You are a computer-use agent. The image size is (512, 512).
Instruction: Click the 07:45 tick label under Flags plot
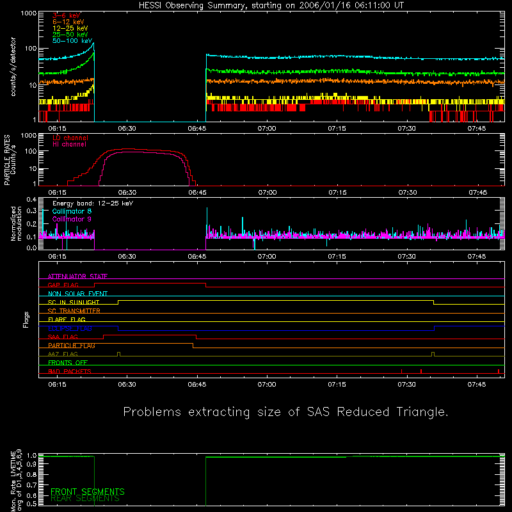[477, 385]
